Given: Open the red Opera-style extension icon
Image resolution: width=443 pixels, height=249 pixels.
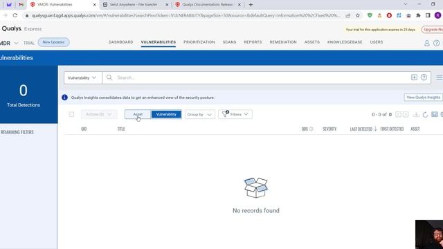Looking at the screenshot, I should (389, 15).
